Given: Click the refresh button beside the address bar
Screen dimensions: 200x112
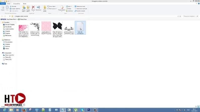Looking at the screenshot, I should (x=180, y=16).
